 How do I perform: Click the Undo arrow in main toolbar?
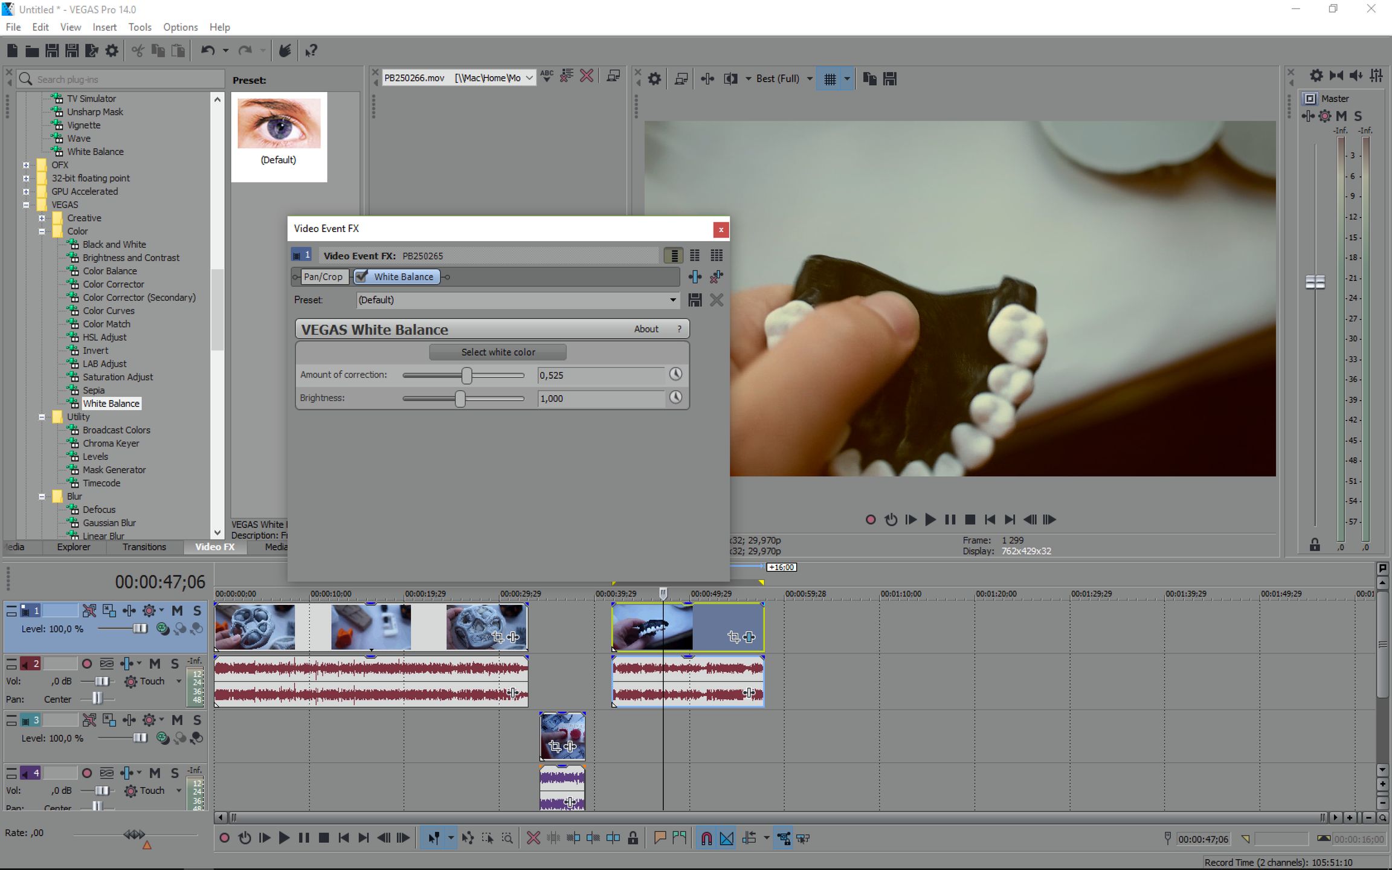point(208,51)
